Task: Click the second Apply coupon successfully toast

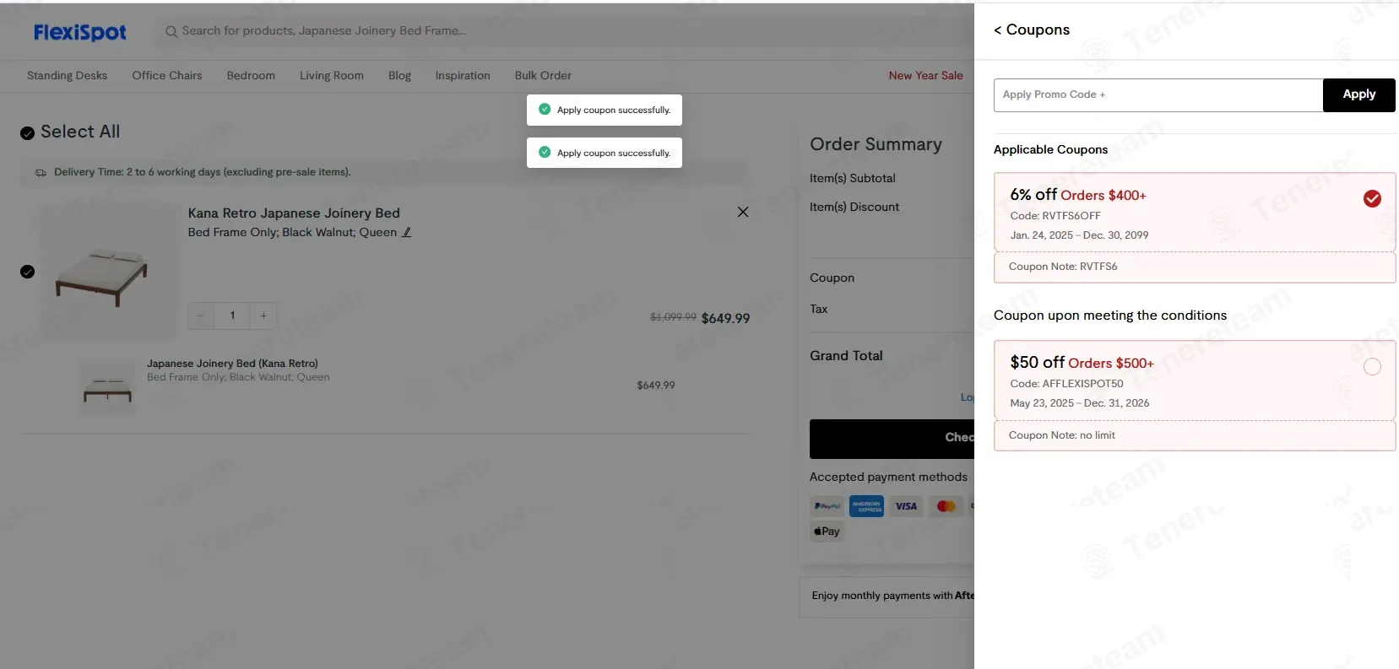Action: coord(605,153)
